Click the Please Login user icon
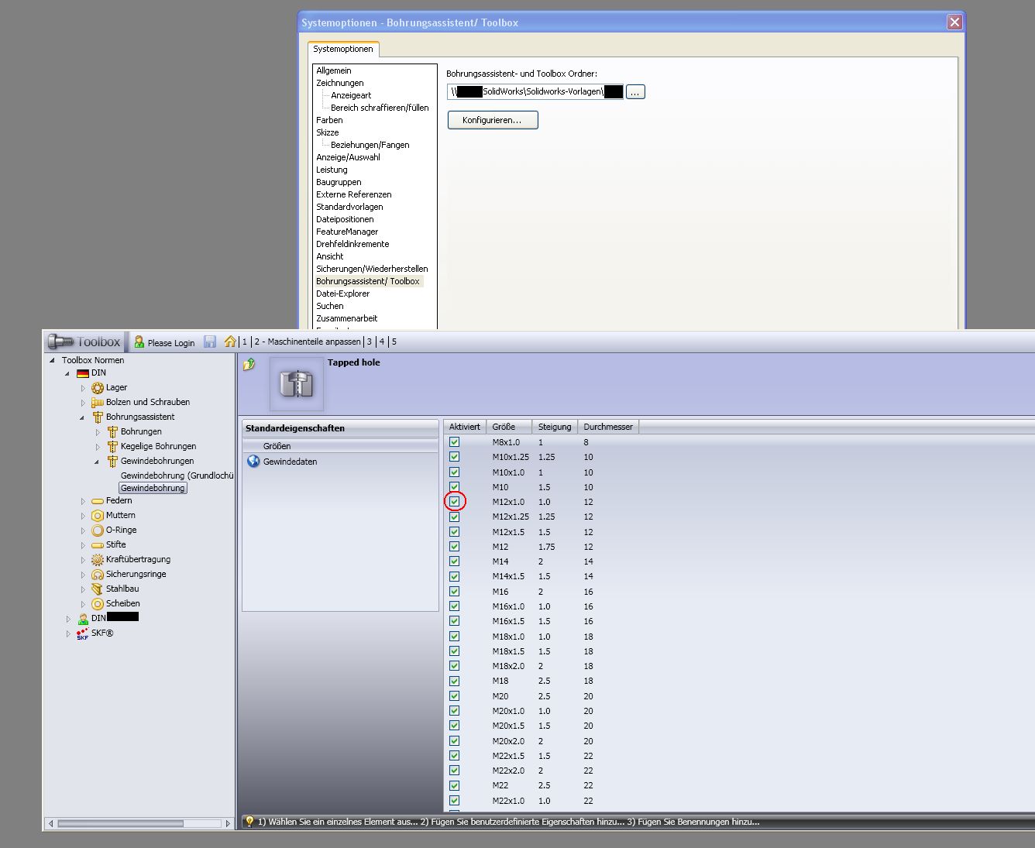Image resolution: width=1035 pixels, height=848 pixels. click(139, 342)
